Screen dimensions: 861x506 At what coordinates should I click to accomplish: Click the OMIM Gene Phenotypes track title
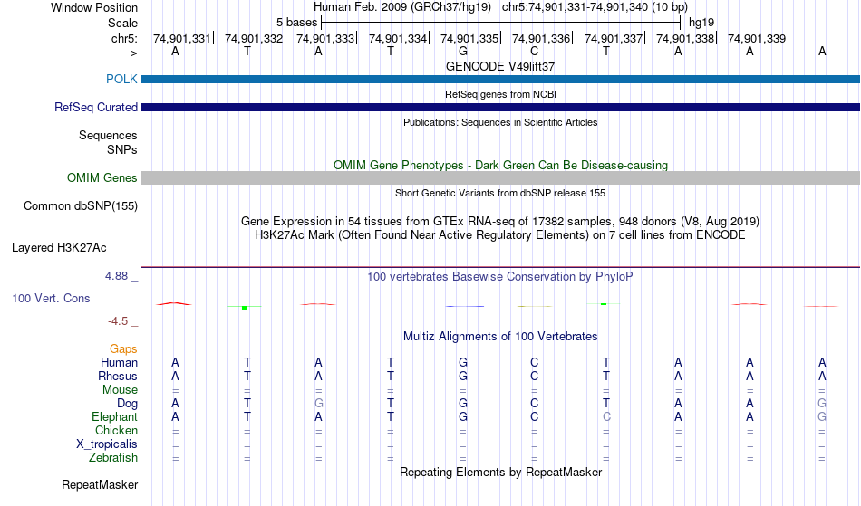(500, 165)
